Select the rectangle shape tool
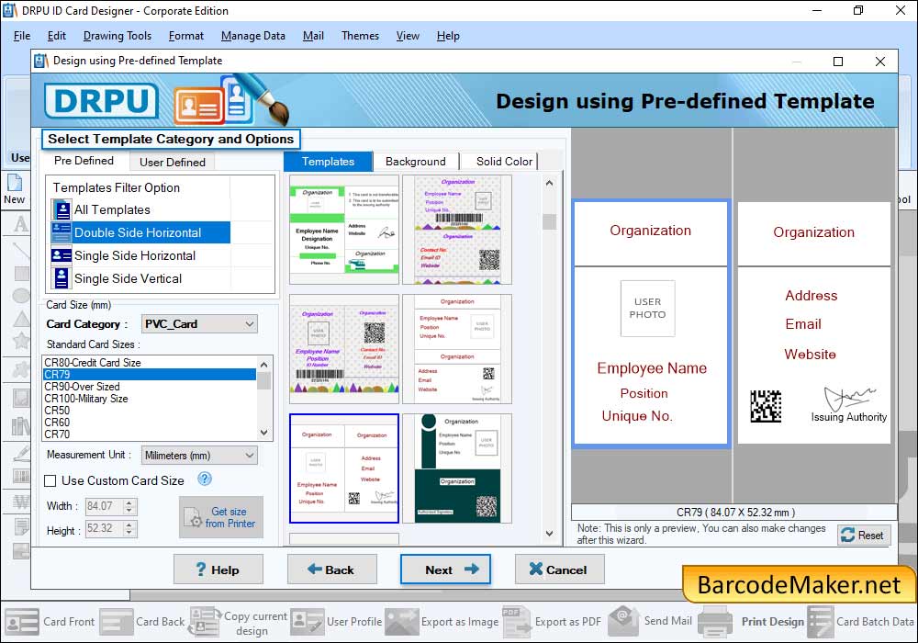This screenshot has width=918, height=643. pos(21,274)
